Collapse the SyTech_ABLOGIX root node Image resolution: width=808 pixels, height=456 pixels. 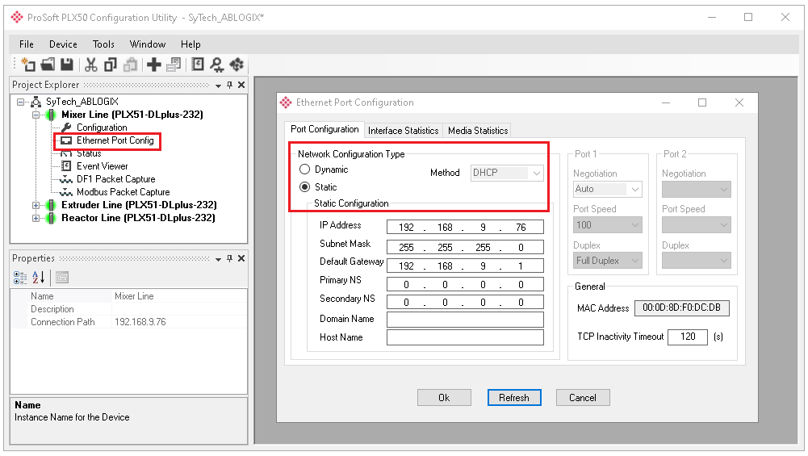[x=21, y=102]
